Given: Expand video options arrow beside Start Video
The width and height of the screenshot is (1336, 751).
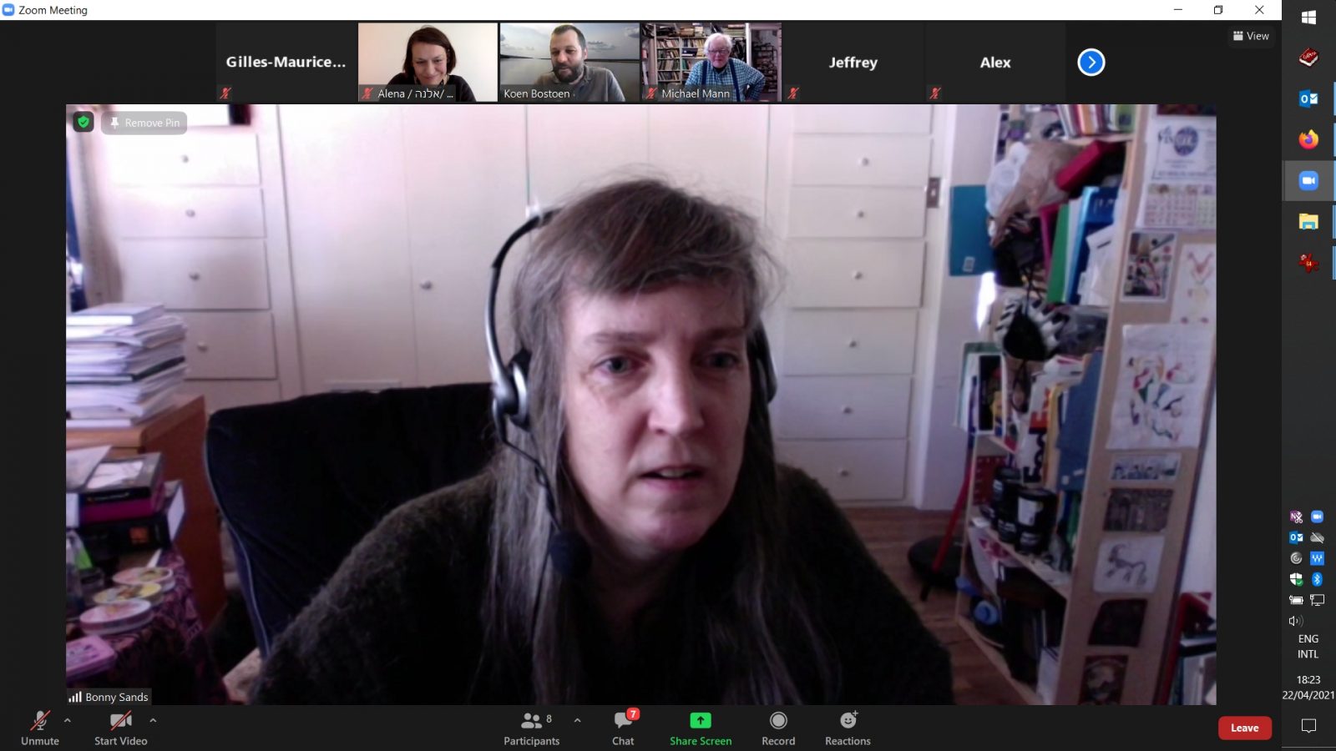Looking at the screenshot, I should (x=153, y=720).
